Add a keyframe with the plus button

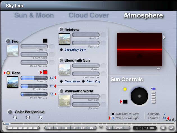(x=109, y=128)
